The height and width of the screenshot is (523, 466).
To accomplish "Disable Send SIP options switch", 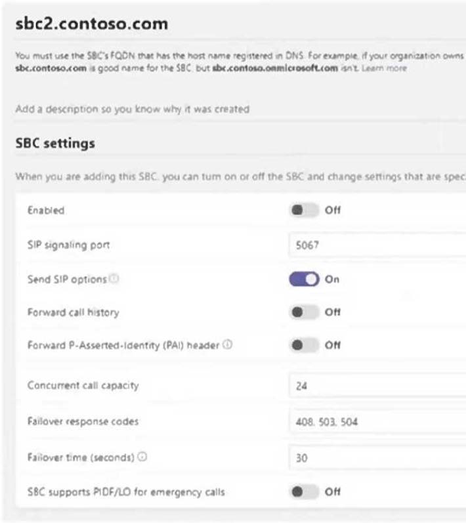I will 304,279.
